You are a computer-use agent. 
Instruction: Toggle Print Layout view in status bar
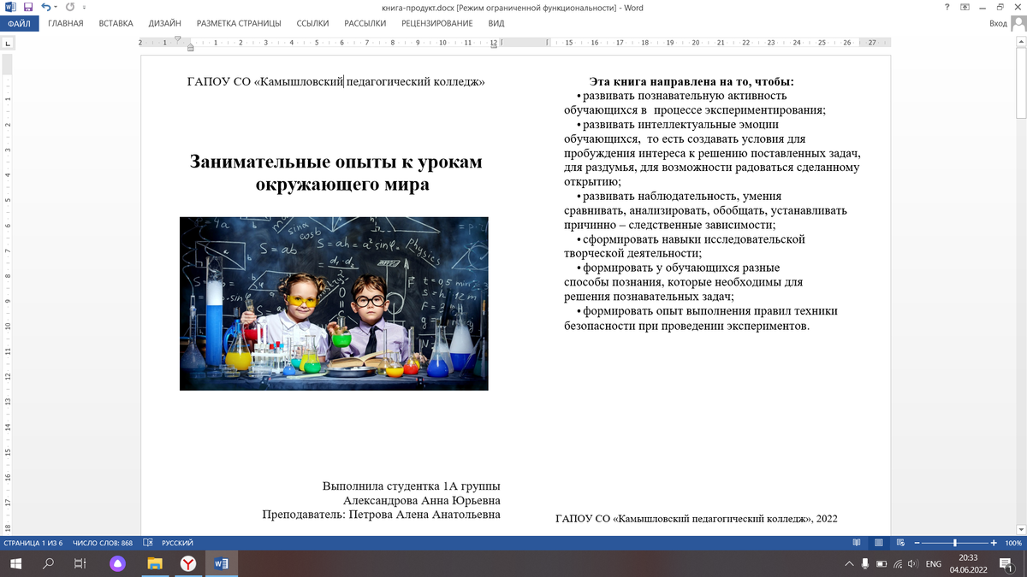pyautogui.click(x=878, y=541)
